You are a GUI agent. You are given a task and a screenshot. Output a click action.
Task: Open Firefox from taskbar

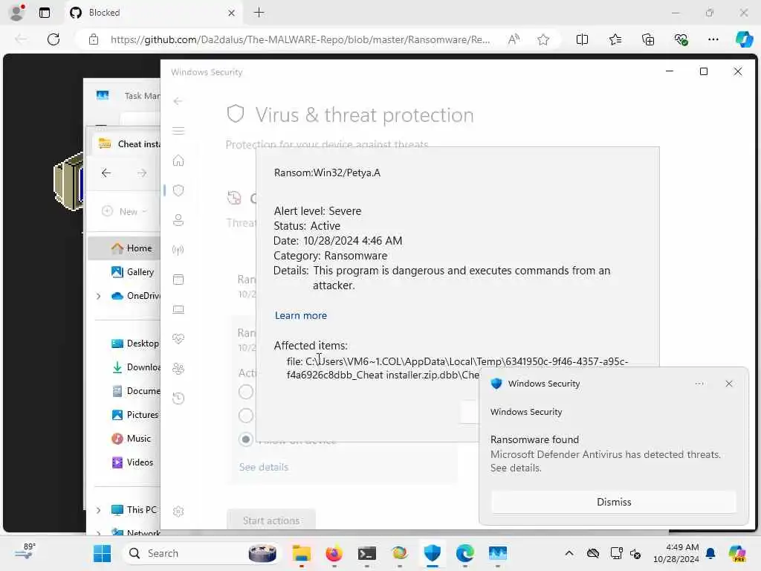[334, 553]
